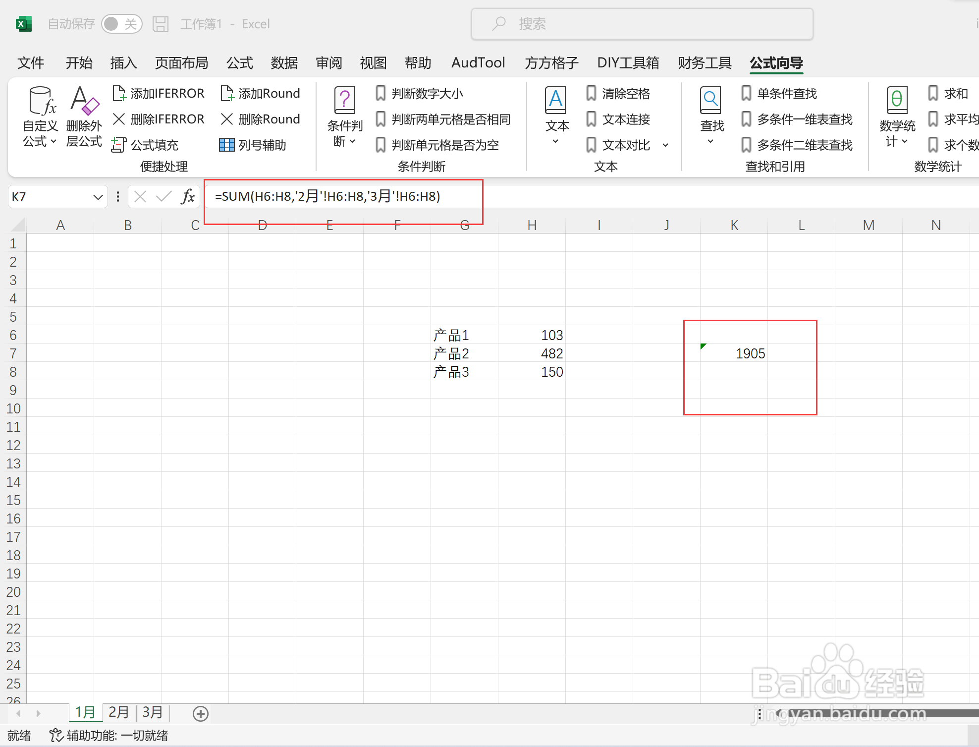Select cell K7 containing 1905
The image size is (979, 747).
734,353
